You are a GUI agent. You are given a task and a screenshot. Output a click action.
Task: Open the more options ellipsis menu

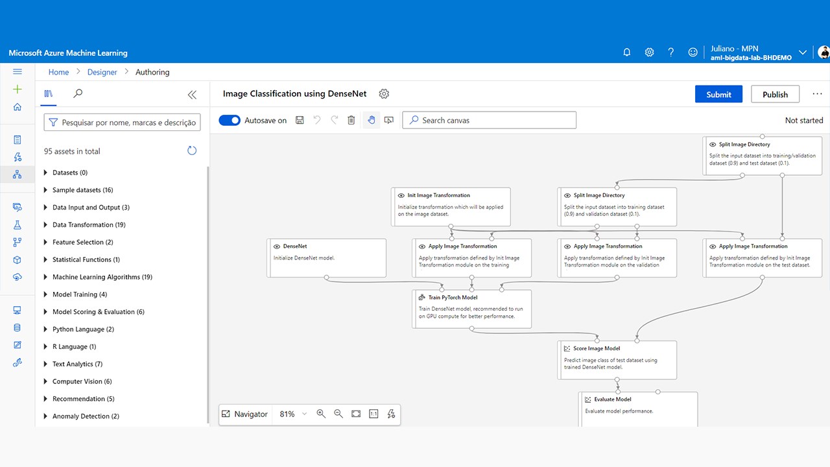(817, 94)
